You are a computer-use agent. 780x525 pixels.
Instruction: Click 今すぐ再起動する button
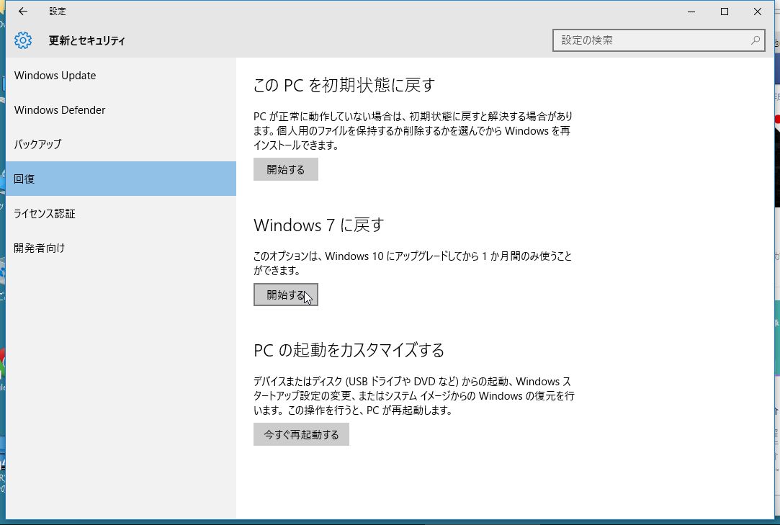301,434
